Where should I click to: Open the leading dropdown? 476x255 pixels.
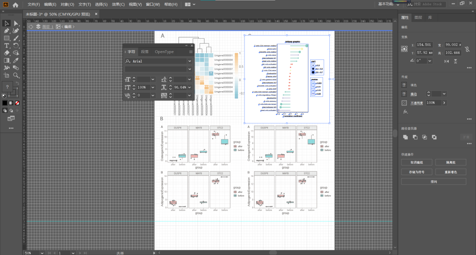(x=190, y=79)
